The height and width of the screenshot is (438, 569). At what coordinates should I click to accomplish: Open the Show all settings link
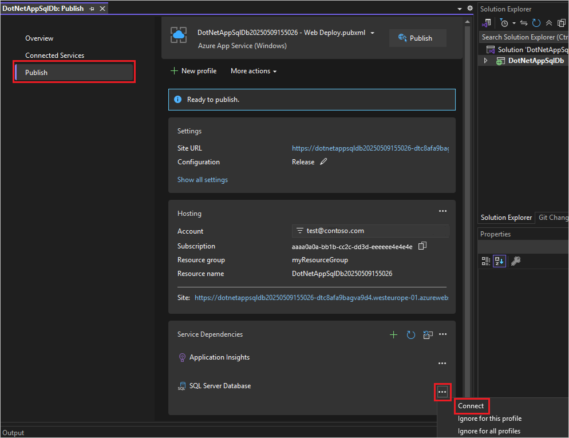[x=203, y=179]
